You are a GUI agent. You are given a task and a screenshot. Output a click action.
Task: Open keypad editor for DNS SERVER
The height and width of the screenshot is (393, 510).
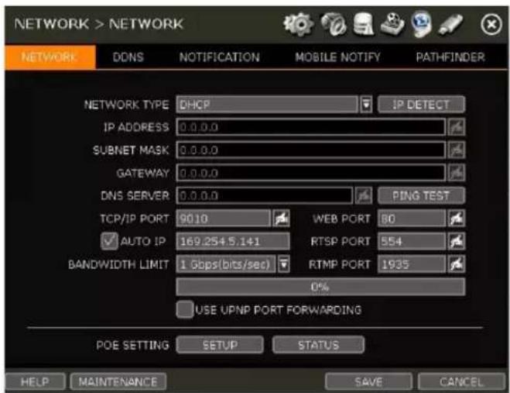click(x=364, y=195)
